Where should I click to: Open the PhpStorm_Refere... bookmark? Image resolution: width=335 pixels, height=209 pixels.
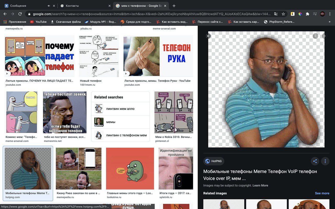(279, 22)
